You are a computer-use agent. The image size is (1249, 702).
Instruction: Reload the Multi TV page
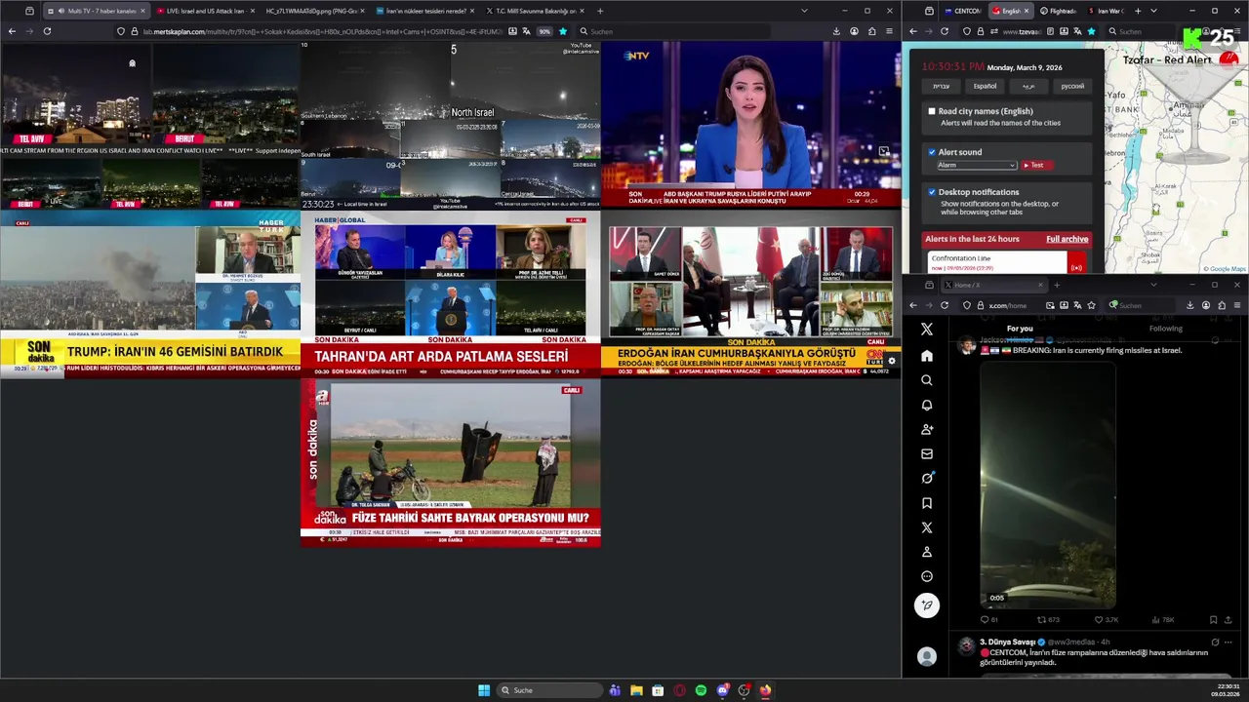coord(47,31)
